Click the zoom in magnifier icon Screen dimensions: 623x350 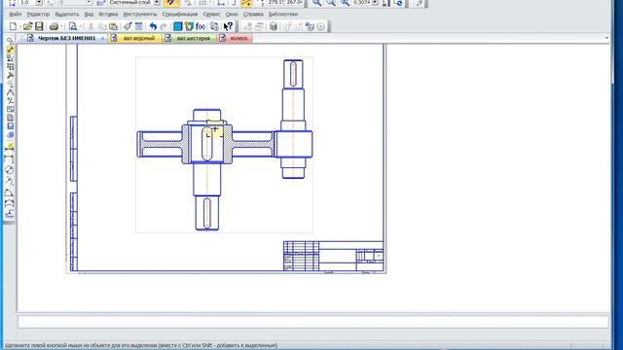click(x=316, y=3)
